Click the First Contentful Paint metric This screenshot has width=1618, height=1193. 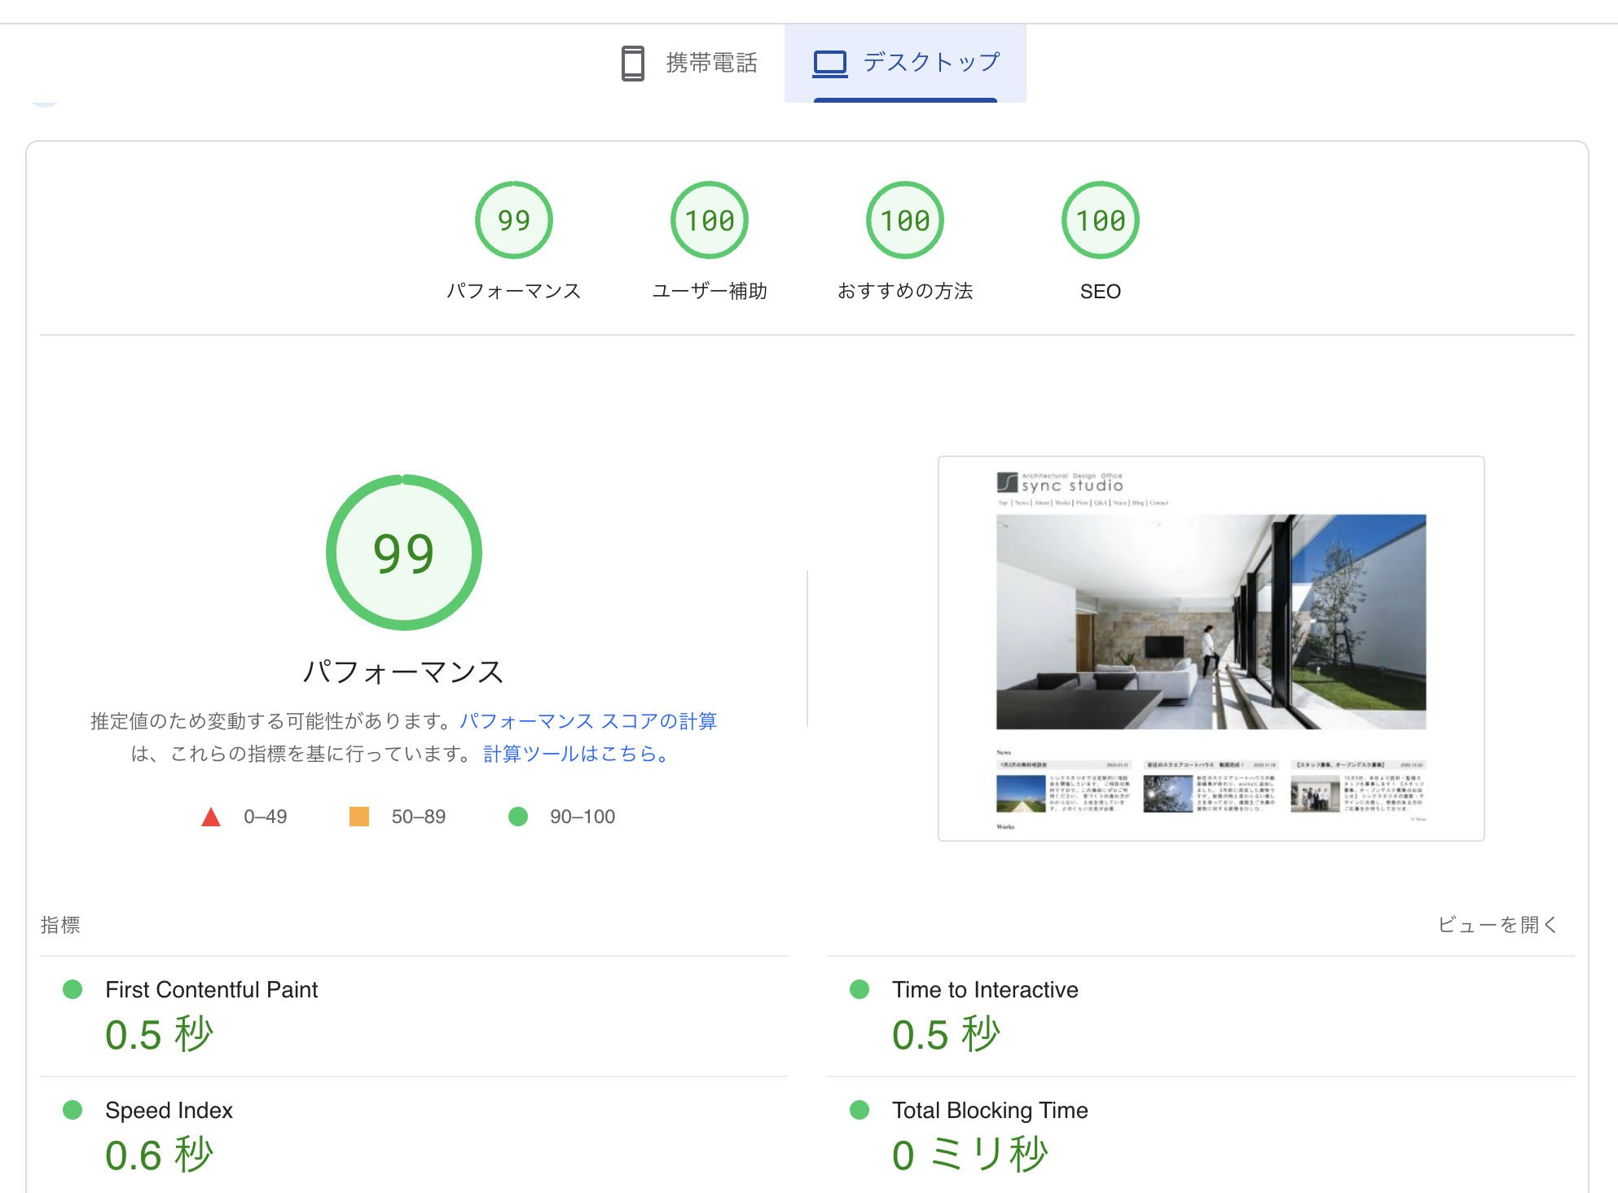(211, 989)
